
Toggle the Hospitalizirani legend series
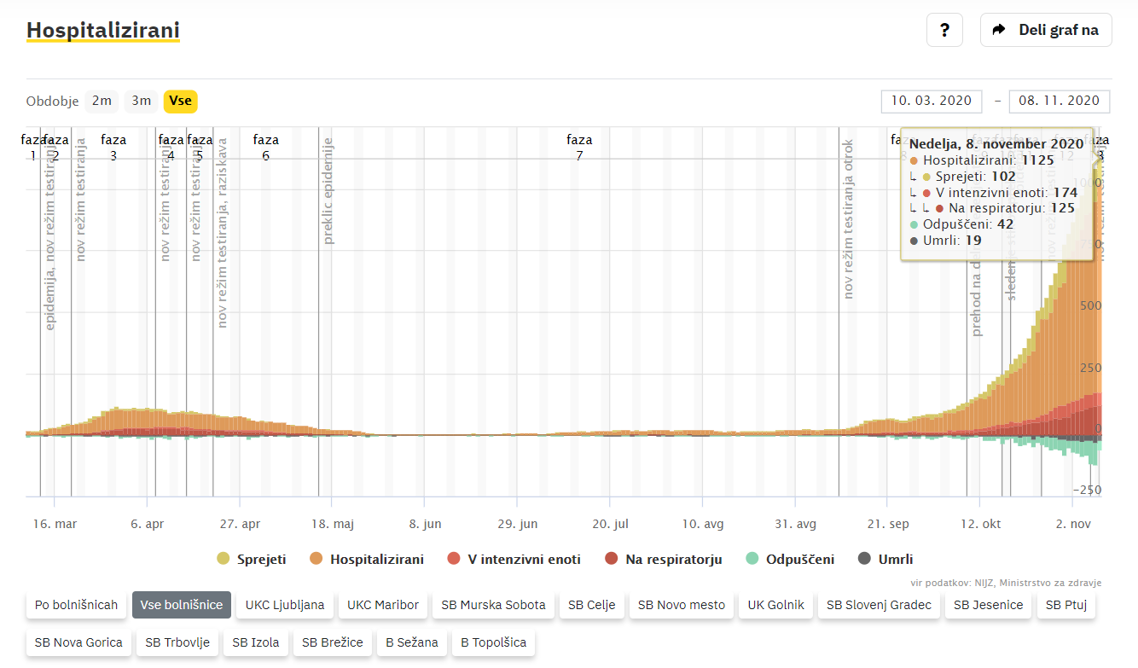click(x=367, y=560)
